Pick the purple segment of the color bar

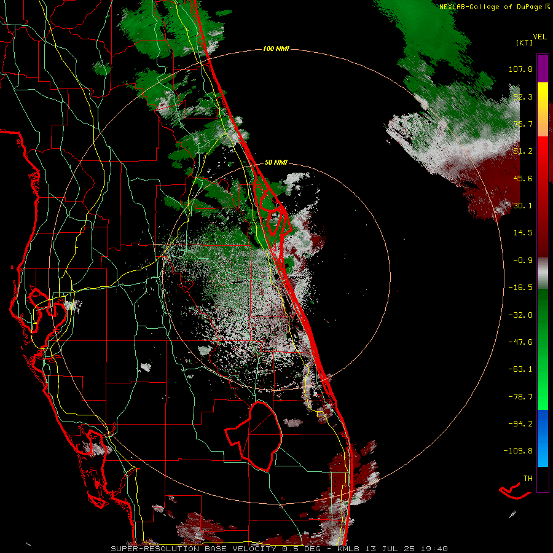coord(543,68)
